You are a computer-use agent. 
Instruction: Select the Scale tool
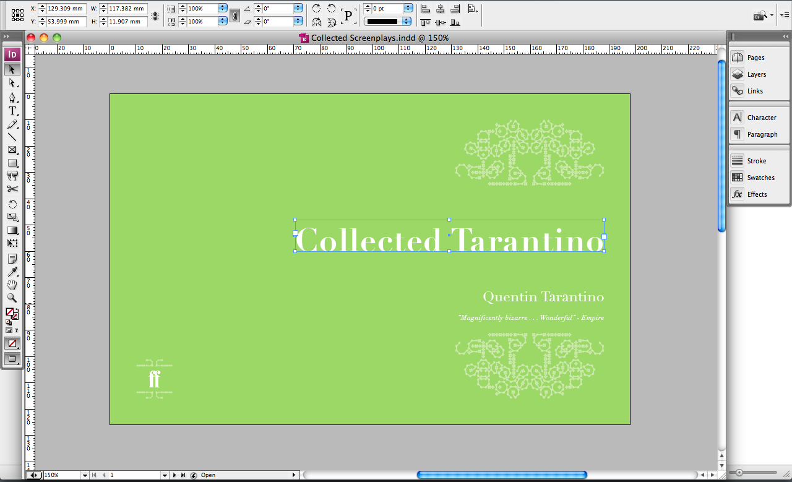[x=12, y=217]
